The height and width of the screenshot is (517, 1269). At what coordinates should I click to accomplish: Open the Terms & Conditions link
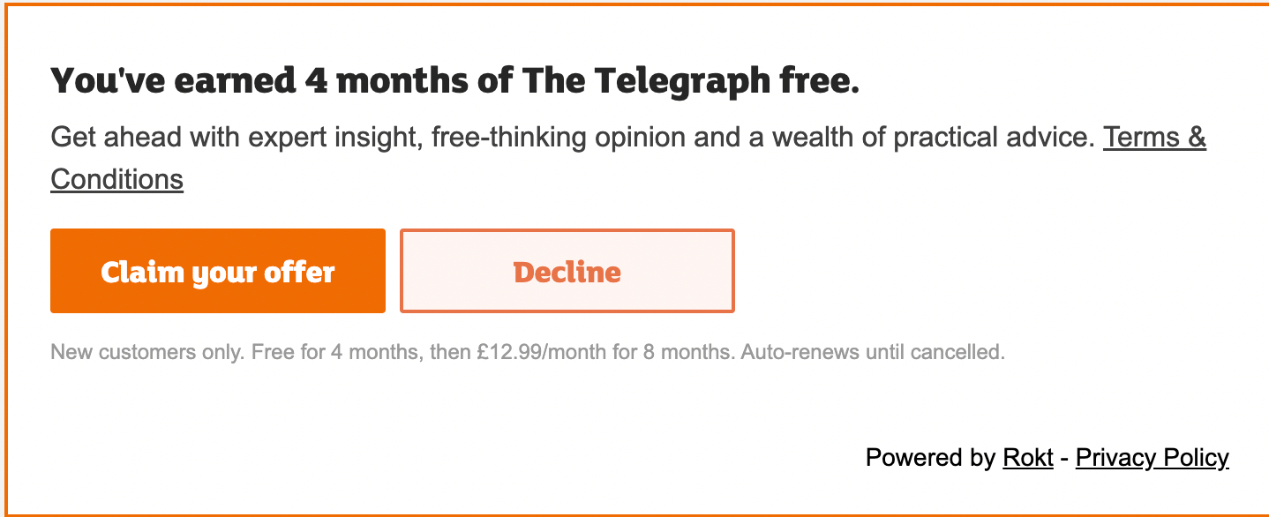tap(1153, 138)
